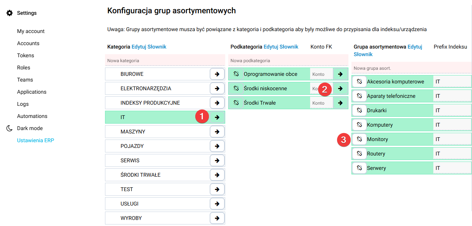
Task: Click the Settings gear icon
Action: point(9,13)
